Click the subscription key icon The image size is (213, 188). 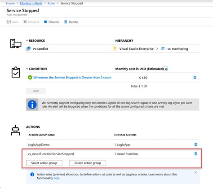click(115, 48)
